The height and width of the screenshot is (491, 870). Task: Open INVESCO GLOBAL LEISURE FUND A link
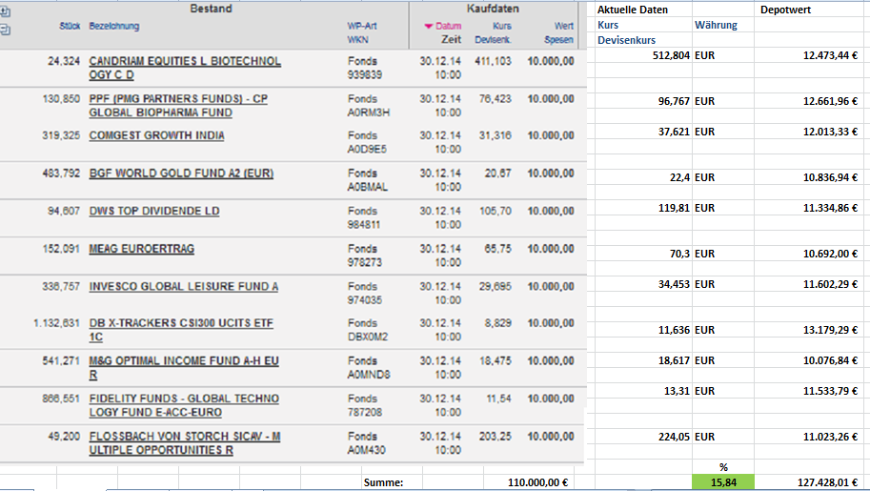point(184,287)
